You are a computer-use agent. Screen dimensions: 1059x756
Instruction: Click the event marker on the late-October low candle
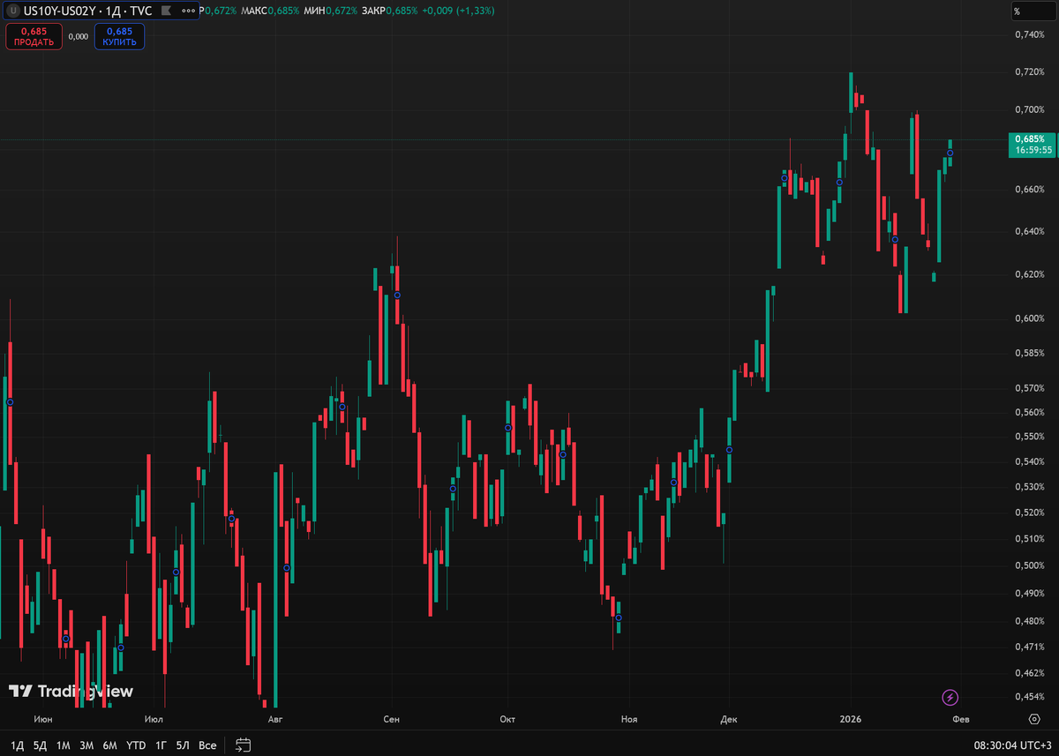[x=619, y=618]
